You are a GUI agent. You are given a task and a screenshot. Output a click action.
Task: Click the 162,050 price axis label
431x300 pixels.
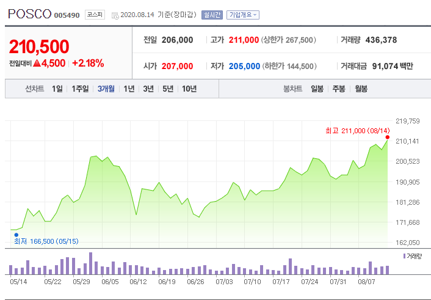pos(408,243)
